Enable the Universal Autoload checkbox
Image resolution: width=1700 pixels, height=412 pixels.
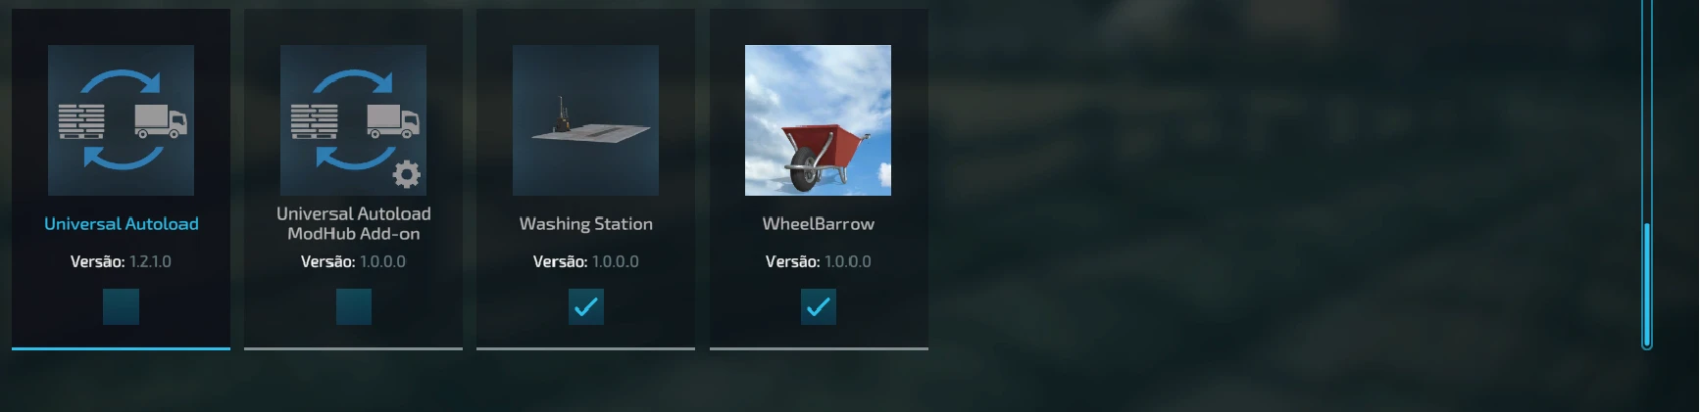click(x=121, y=307)
